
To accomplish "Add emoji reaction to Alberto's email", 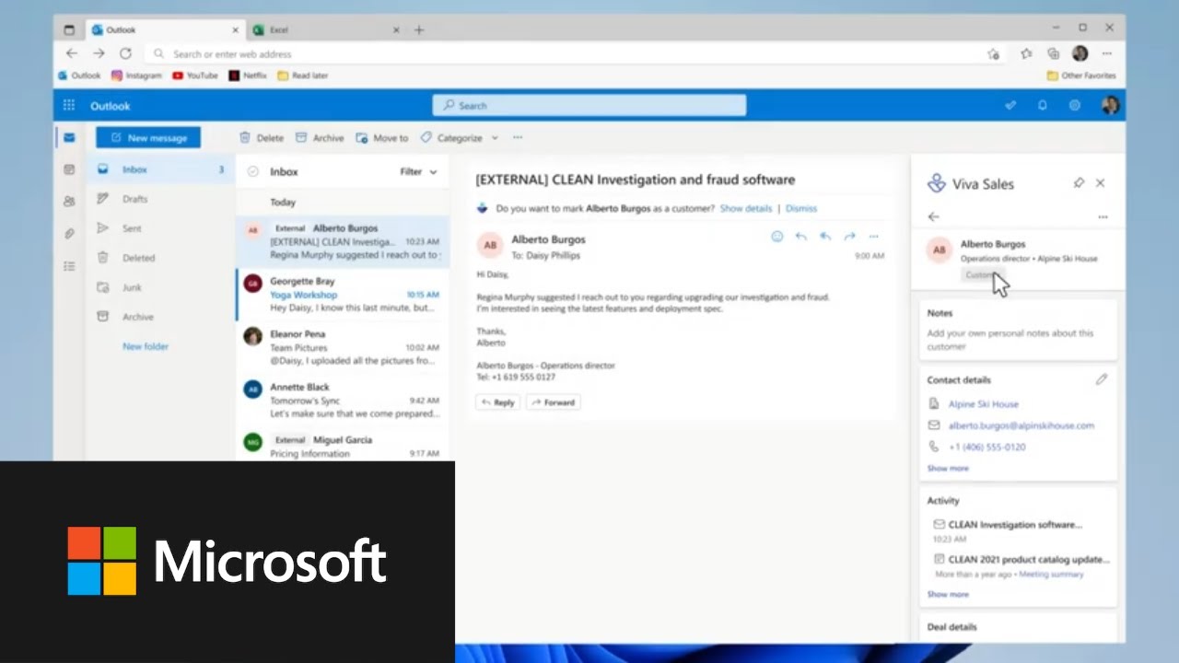I will (776, 237).
